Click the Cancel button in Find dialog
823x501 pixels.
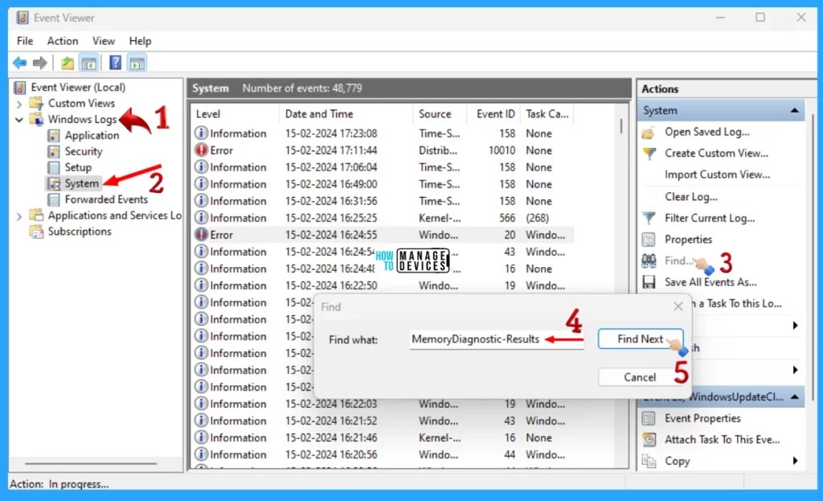(x=640, y=376)
